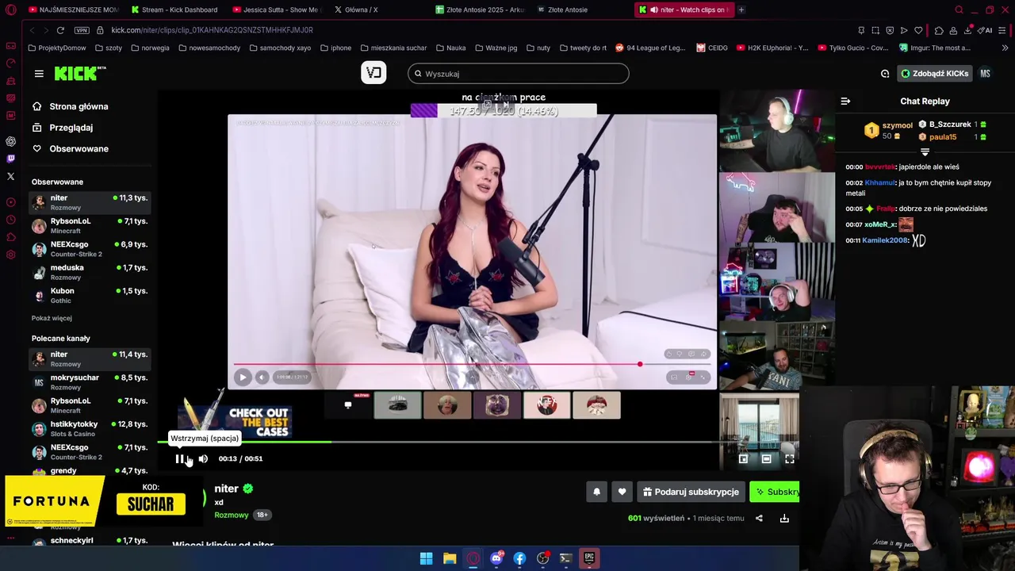Open Opera sidebar settings gear
Image resolution: width=1015 pixels, height=571 pixels.
tap(10, 255)
